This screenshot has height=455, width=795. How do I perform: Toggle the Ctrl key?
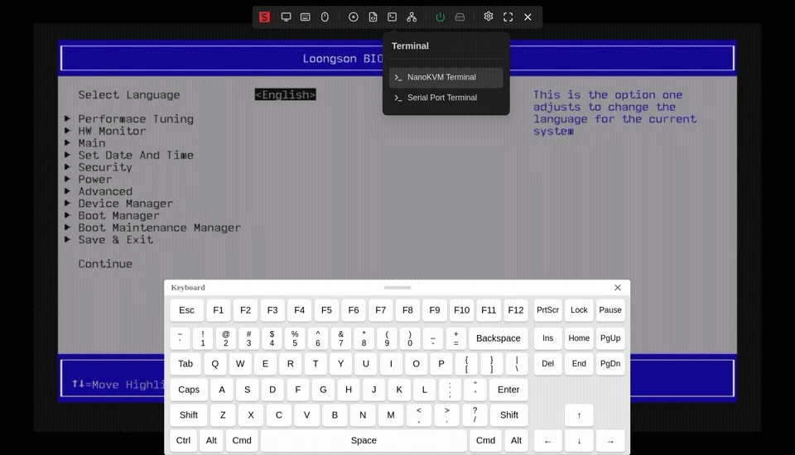184,440
